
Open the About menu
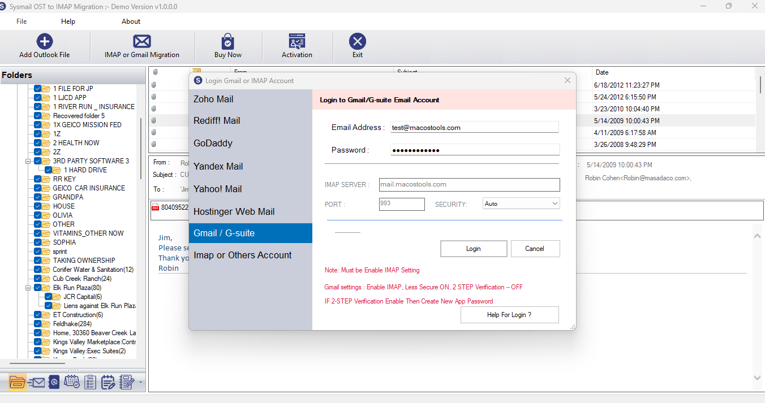coord(131,21)
